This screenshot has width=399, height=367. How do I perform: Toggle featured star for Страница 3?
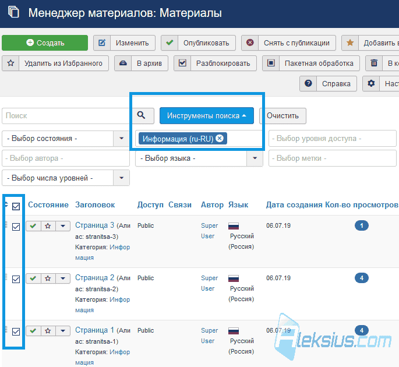[x=48, y=226]
